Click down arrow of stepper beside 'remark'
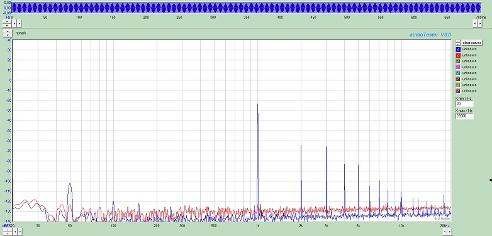 tap(8, 35)
